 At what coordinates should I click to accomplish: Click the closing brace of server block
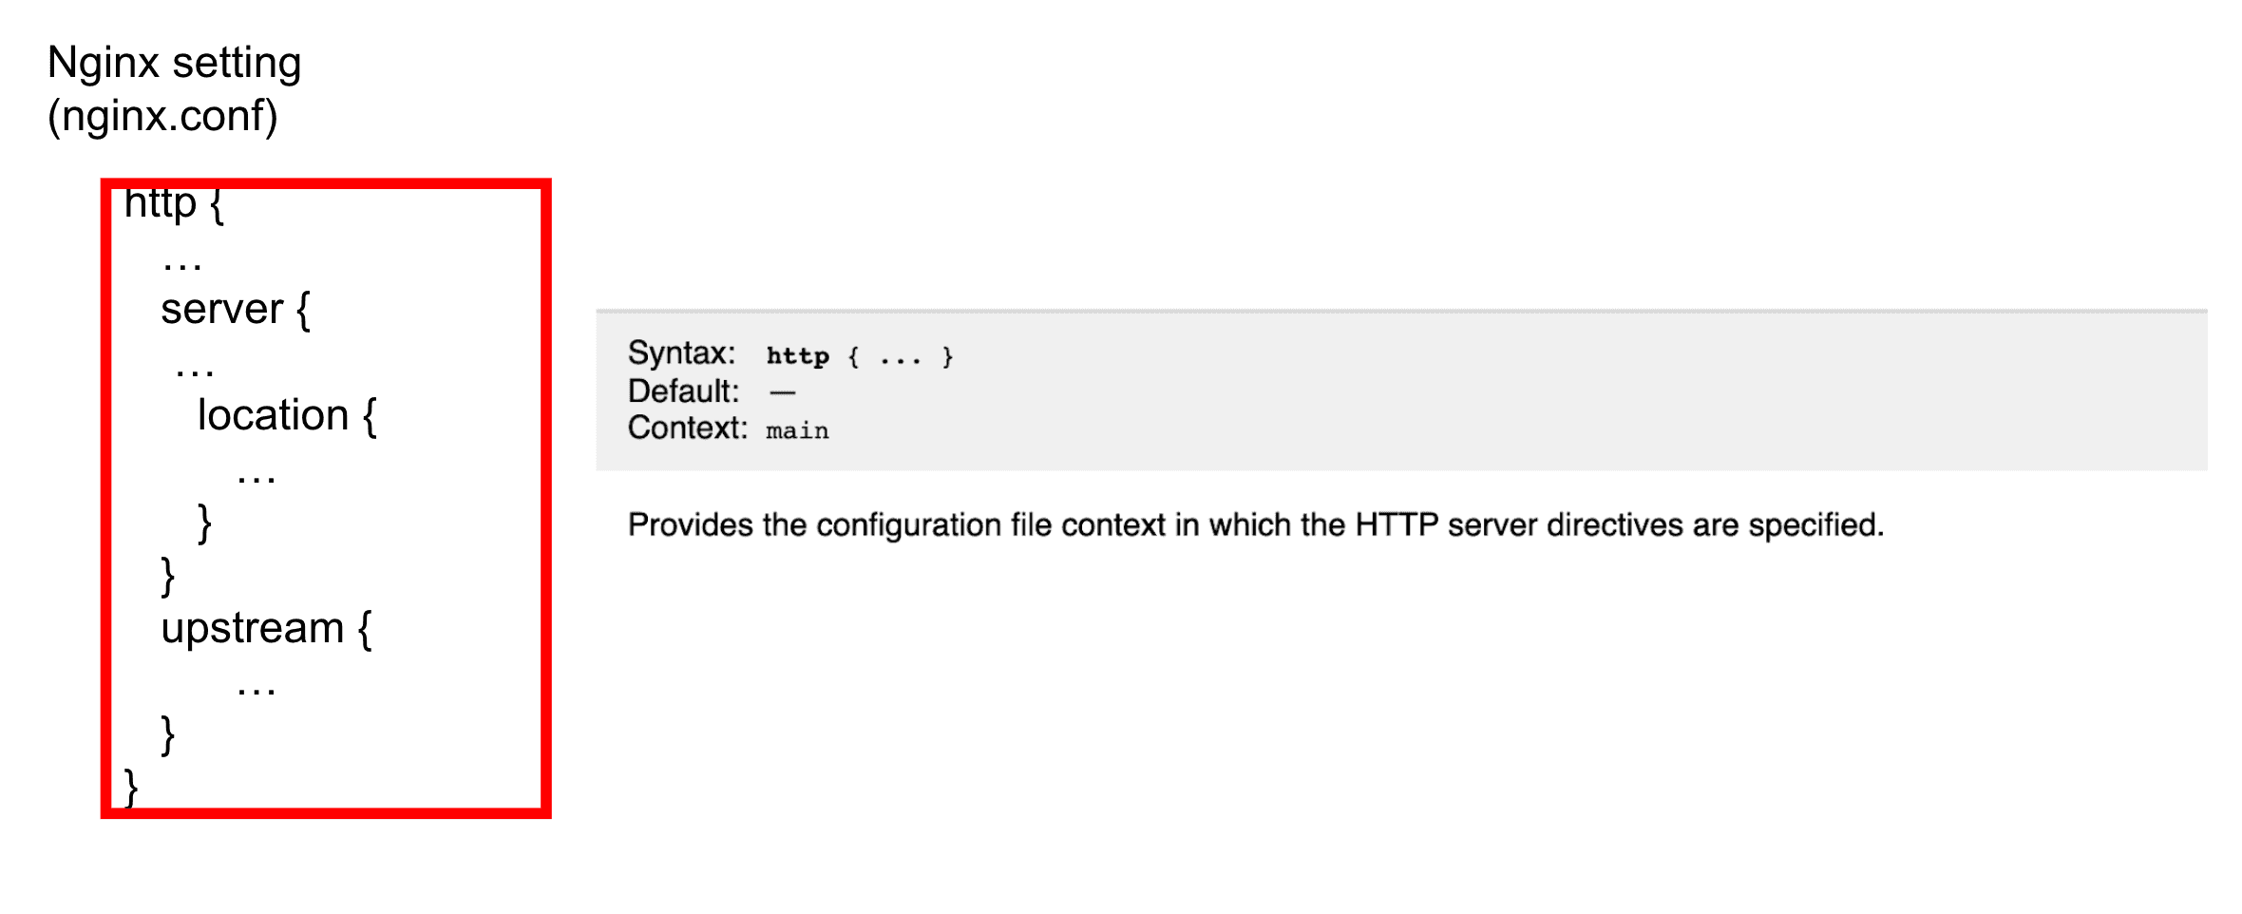168,576
